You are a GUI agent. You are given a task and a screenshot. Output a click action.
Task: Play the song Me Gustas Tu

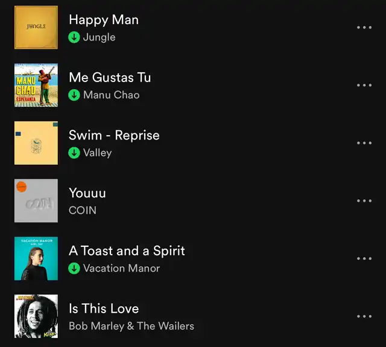pyautogui.click(x=110, y=77)
